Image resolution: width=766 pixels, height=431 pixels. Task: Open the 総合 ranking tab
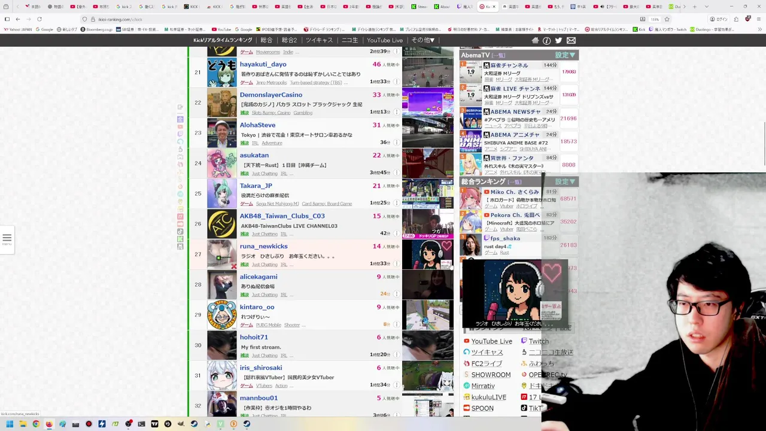click(x=266, y=40)
